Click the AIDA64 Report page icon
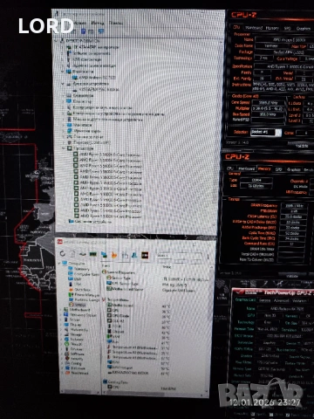The image size is (314, 419). pos(72,254)
